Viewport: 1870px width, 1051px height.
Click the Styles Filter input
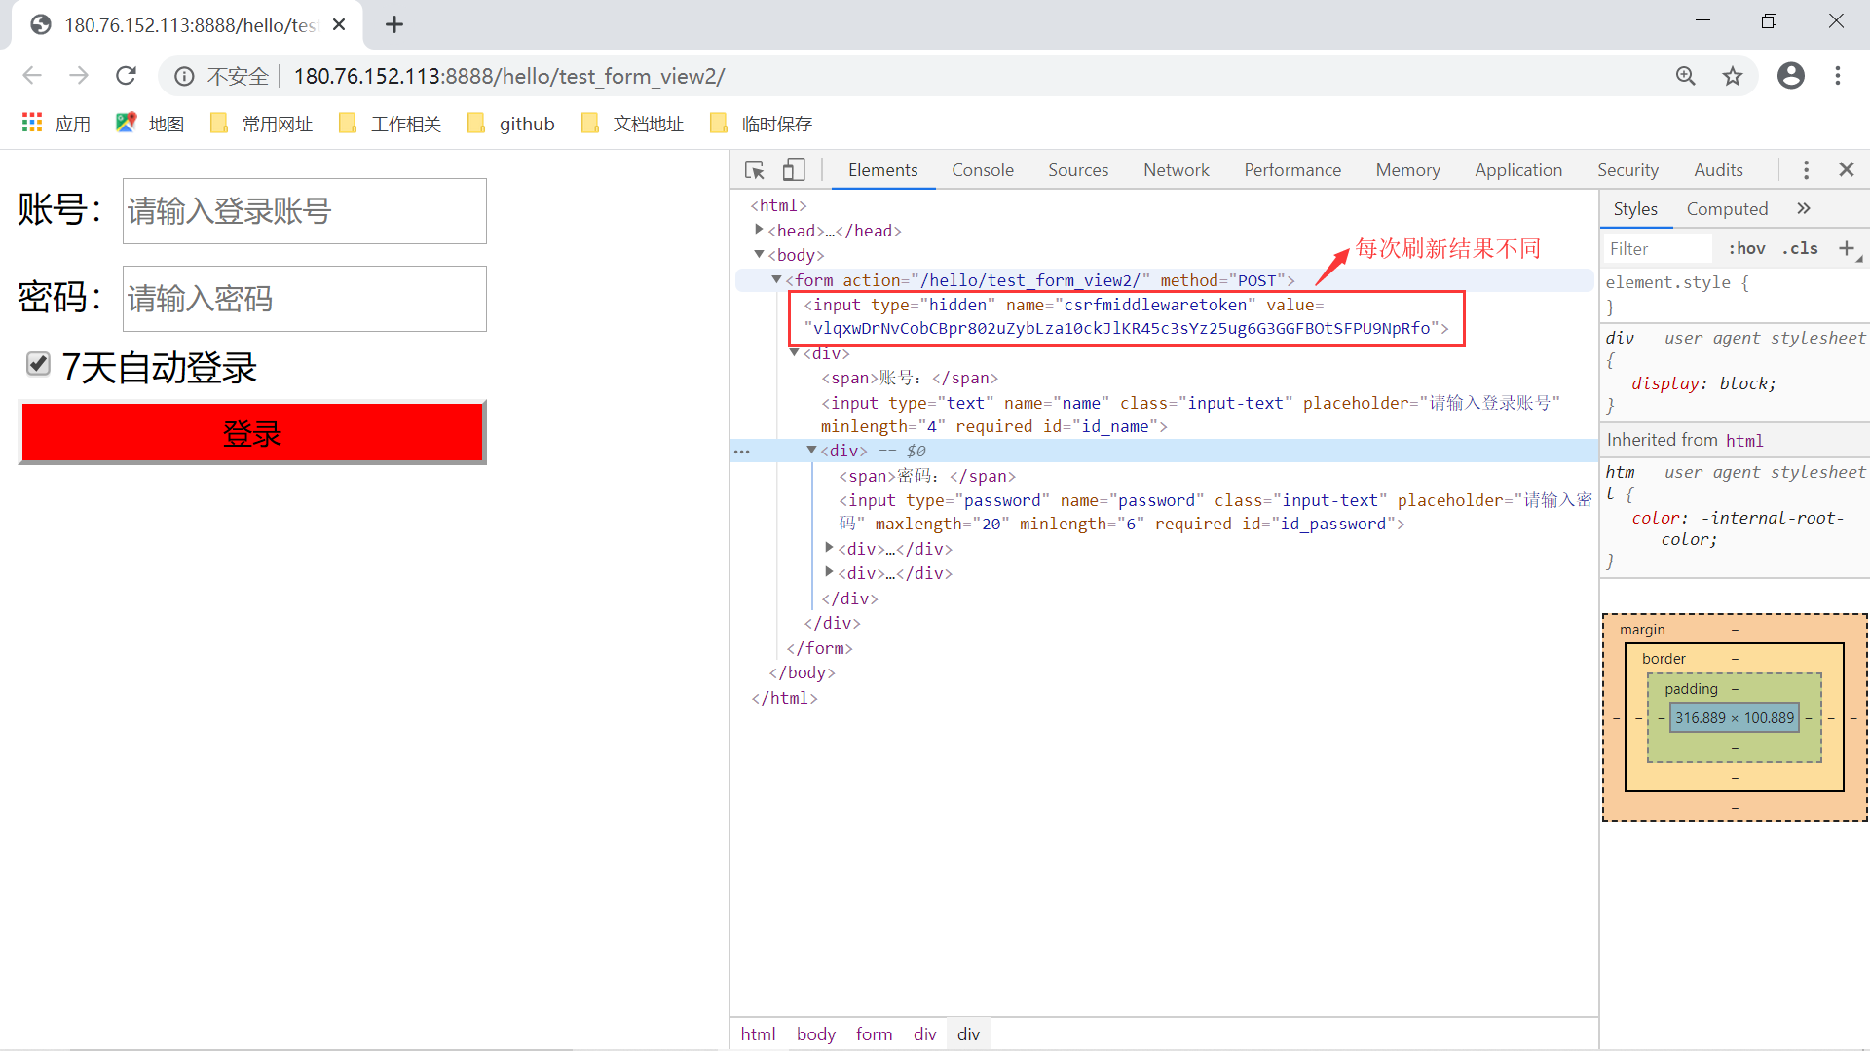(1656, 248)
